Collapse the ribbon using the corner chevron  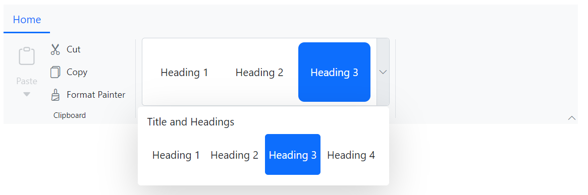coord(571,118)
